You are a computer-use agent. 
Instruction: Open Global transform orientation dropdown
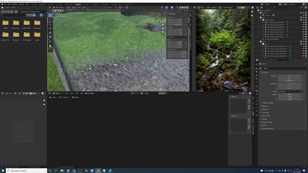[x=110, y=8]
